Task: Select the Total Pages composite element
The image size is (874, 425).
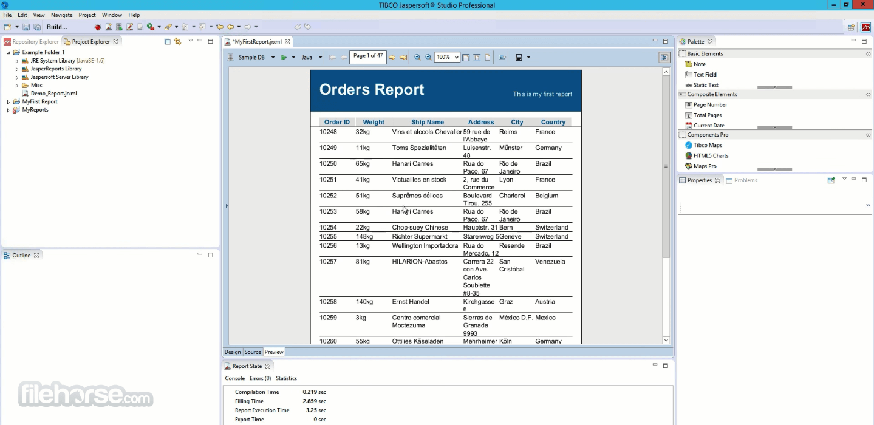Action: tap(703, 115)
